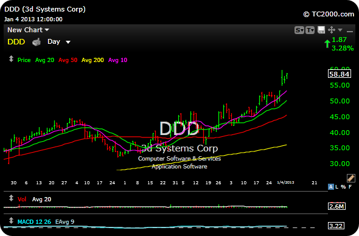Click the 2.6M volume value box

pyautogui.click(x=336, y=206)
